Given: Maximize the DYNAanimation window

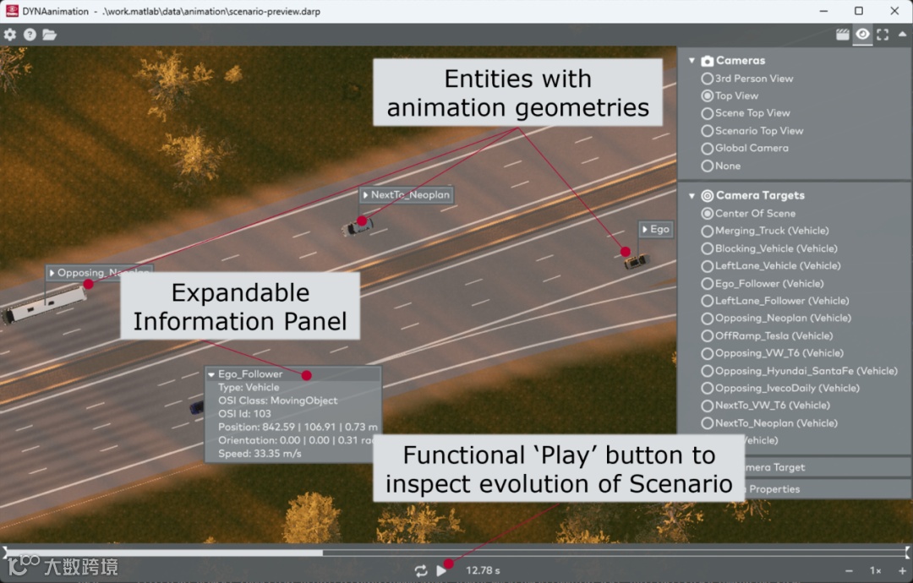Looking at the screenshot, I should (859, 11).
